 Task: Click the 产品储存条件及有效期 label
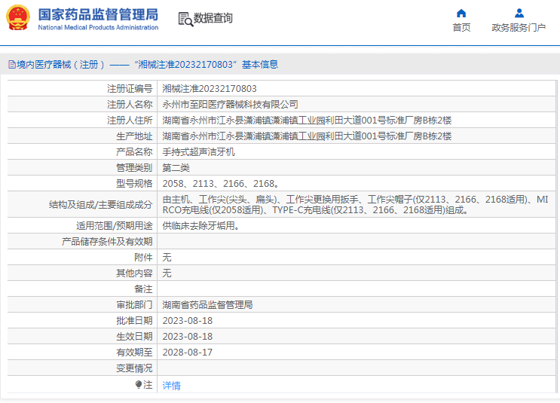[x=107, y=242]
